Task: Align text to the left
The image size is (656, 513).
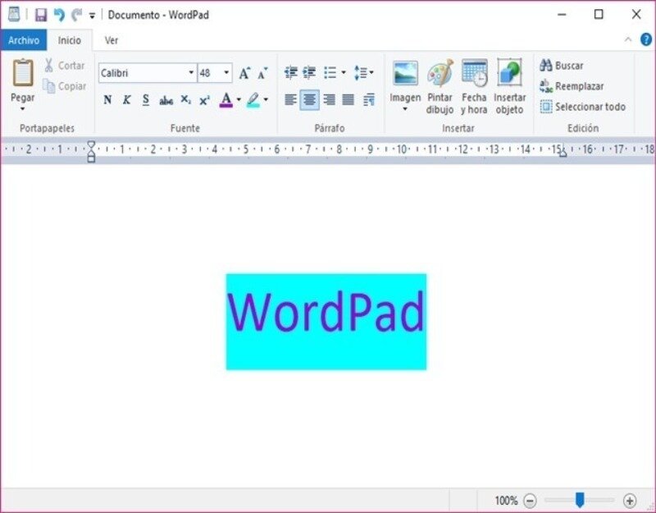Action: click(x=290, y=99)
